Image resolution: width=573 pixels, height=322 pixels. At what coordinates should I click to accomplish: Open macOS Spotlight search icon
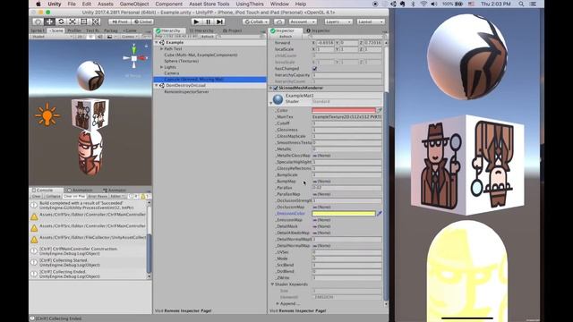[x=521, y=4]
